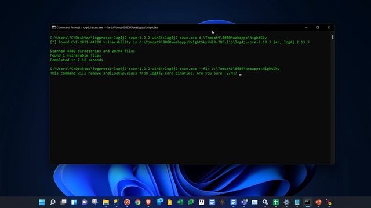Viewport: 371px width, 208px height.
Task: Launch white V icon app
Action: tap(201, 202)
